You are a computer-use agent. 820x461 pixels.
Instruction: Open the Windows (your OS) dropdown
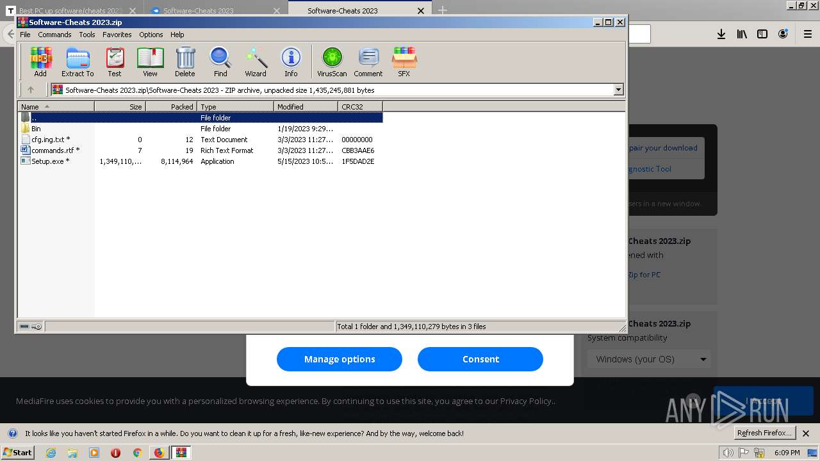650,359
